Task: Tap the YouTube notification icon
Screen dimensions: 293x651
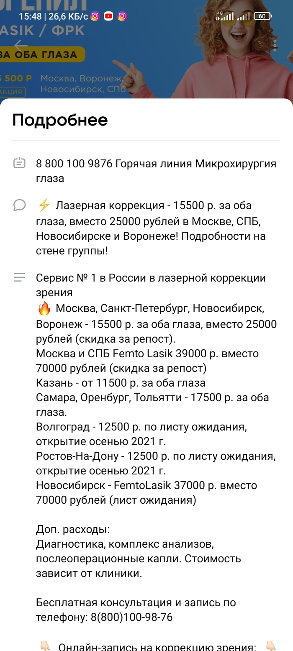Action: click(108, 16)
